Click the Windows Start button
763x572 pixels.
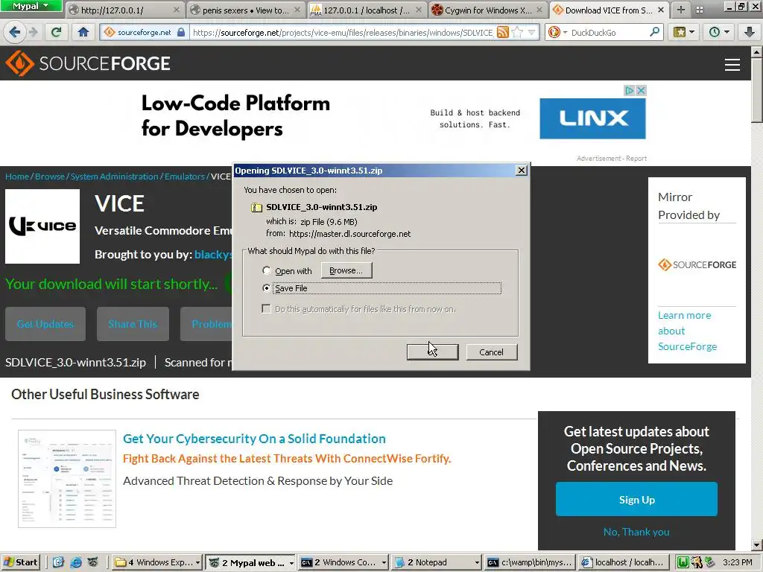pos(21,563)
